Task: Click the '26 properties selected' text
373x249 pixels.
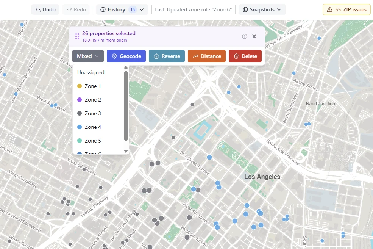Action: (109, 34)
